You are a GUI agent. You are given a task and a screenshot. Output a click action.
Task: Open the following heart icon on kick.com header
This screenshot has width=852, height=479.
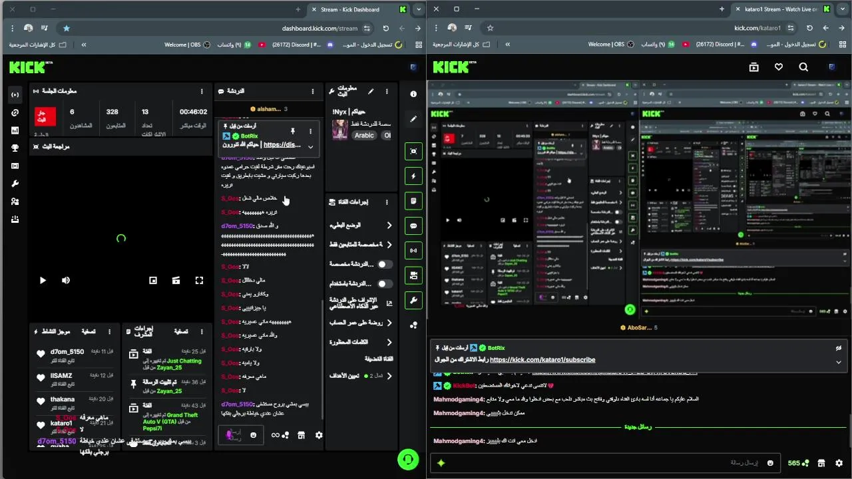[x=779, y=67]
